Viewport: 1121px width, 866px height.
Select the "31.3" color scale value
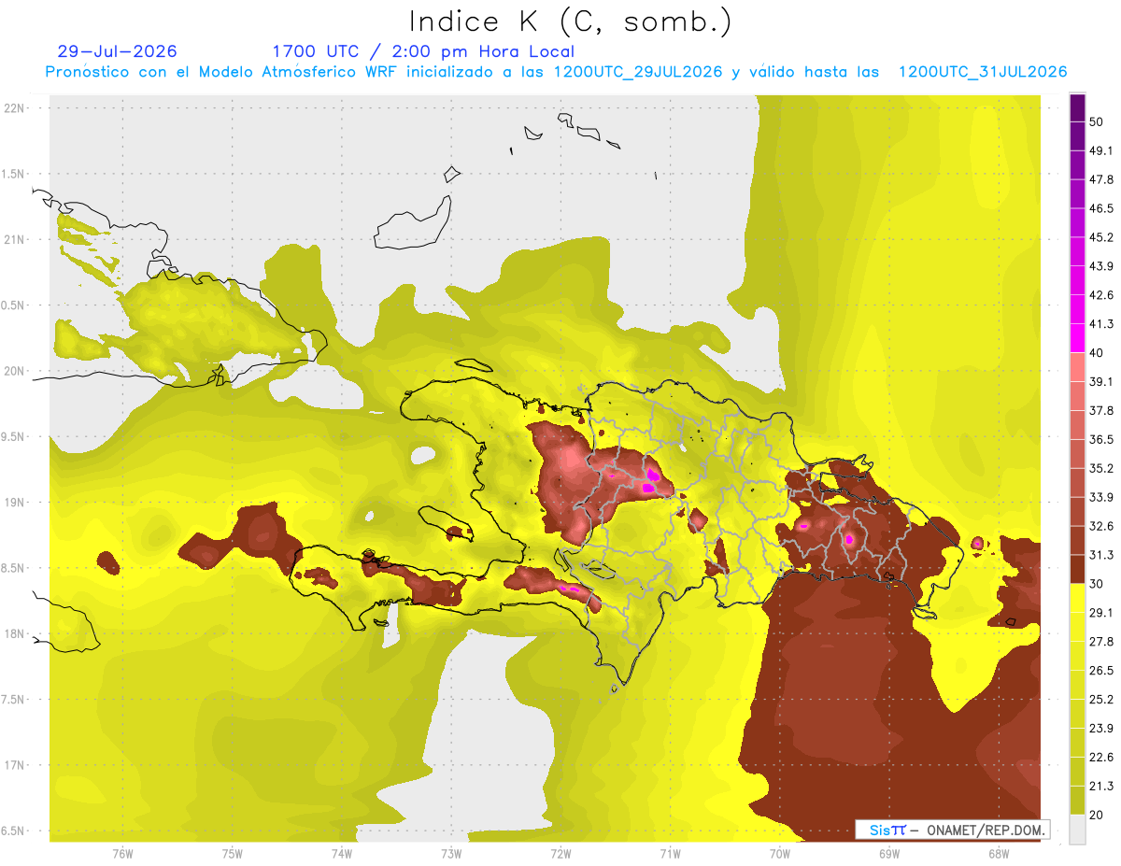click(x=1100, y=555)
